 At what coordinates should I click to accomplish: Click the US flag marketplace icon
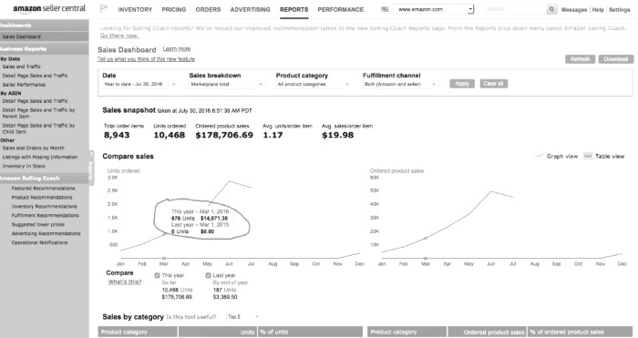385,9
